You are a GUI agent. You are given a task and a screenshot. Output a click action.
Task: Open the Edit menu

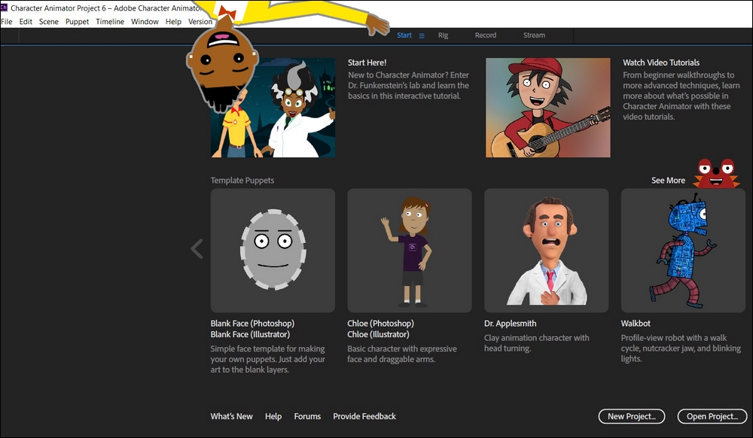pyautogui.click(x=26, y=22)
